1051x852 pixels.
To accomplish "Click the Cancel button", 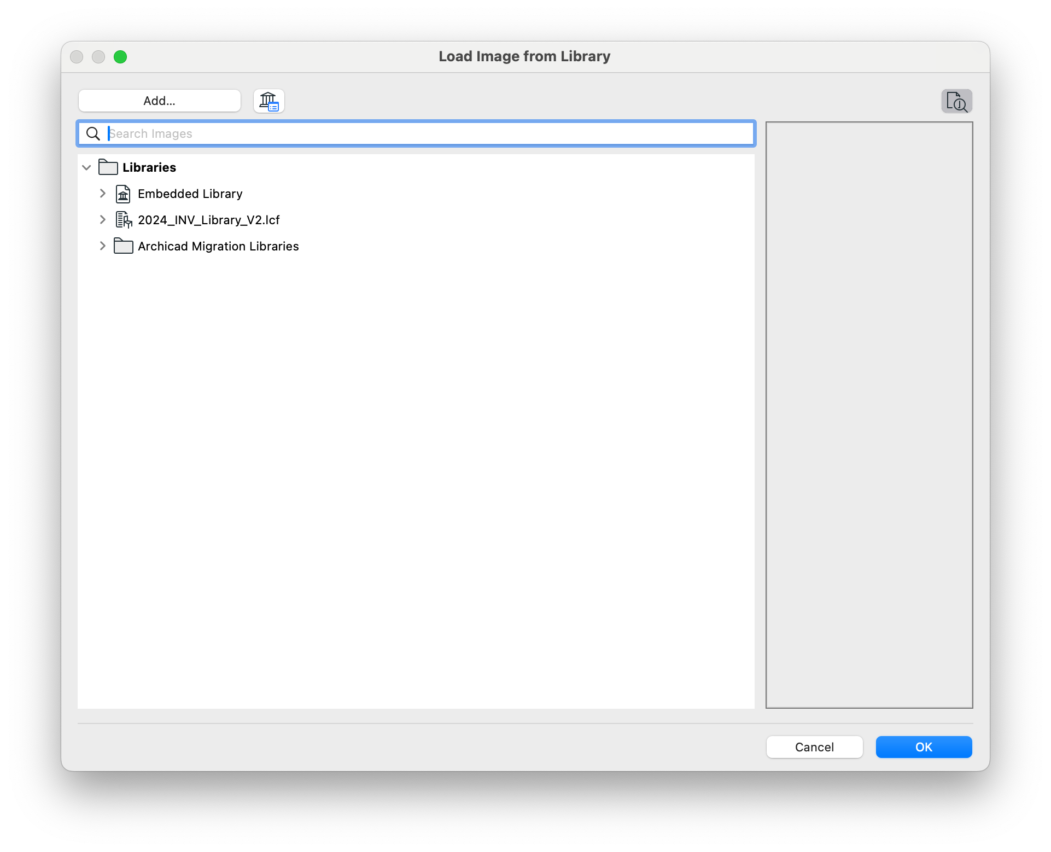I will pyautogui.click(x=814, y=747).
